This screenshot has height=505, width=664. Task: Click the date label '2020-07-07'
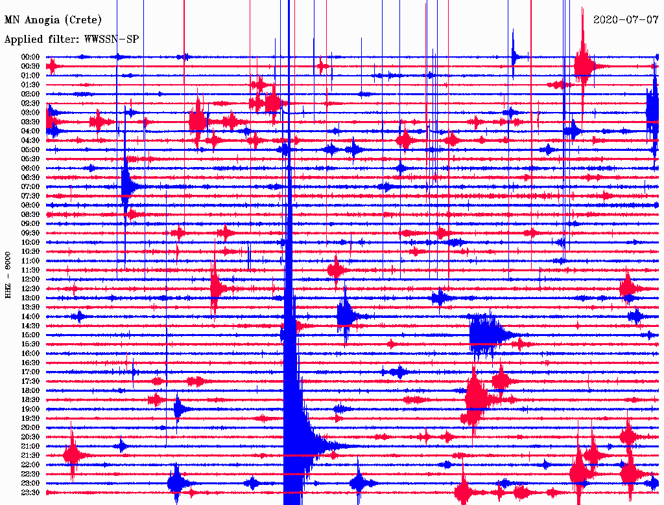[x=626, y=19]
